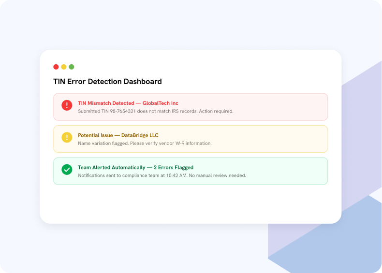
Task: Click the name variation flagged description
Action: [x=145, y=143]
